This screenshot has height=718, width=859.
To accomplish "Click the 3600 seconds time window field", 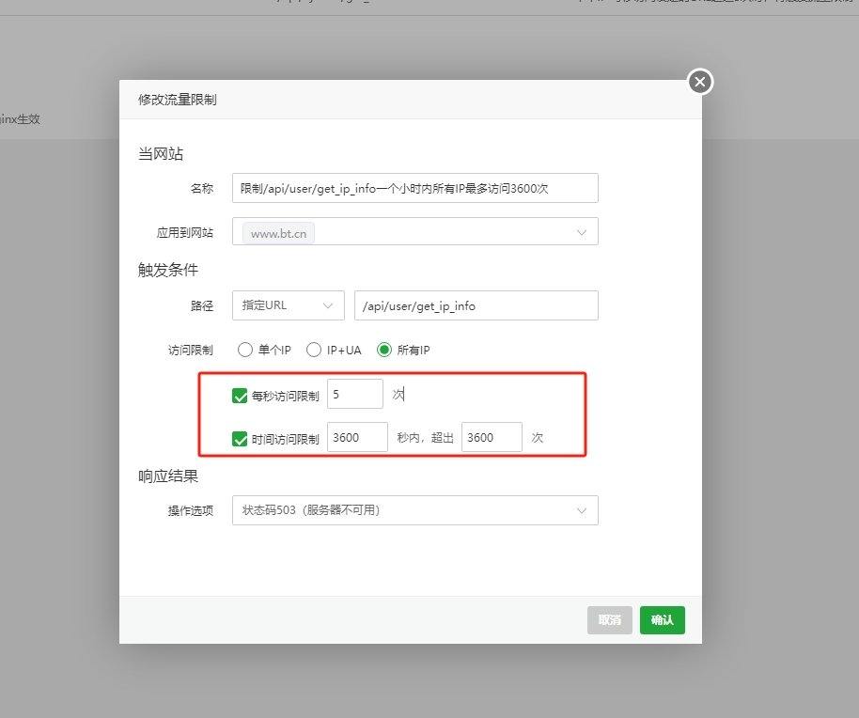I will tap(357, 437).
